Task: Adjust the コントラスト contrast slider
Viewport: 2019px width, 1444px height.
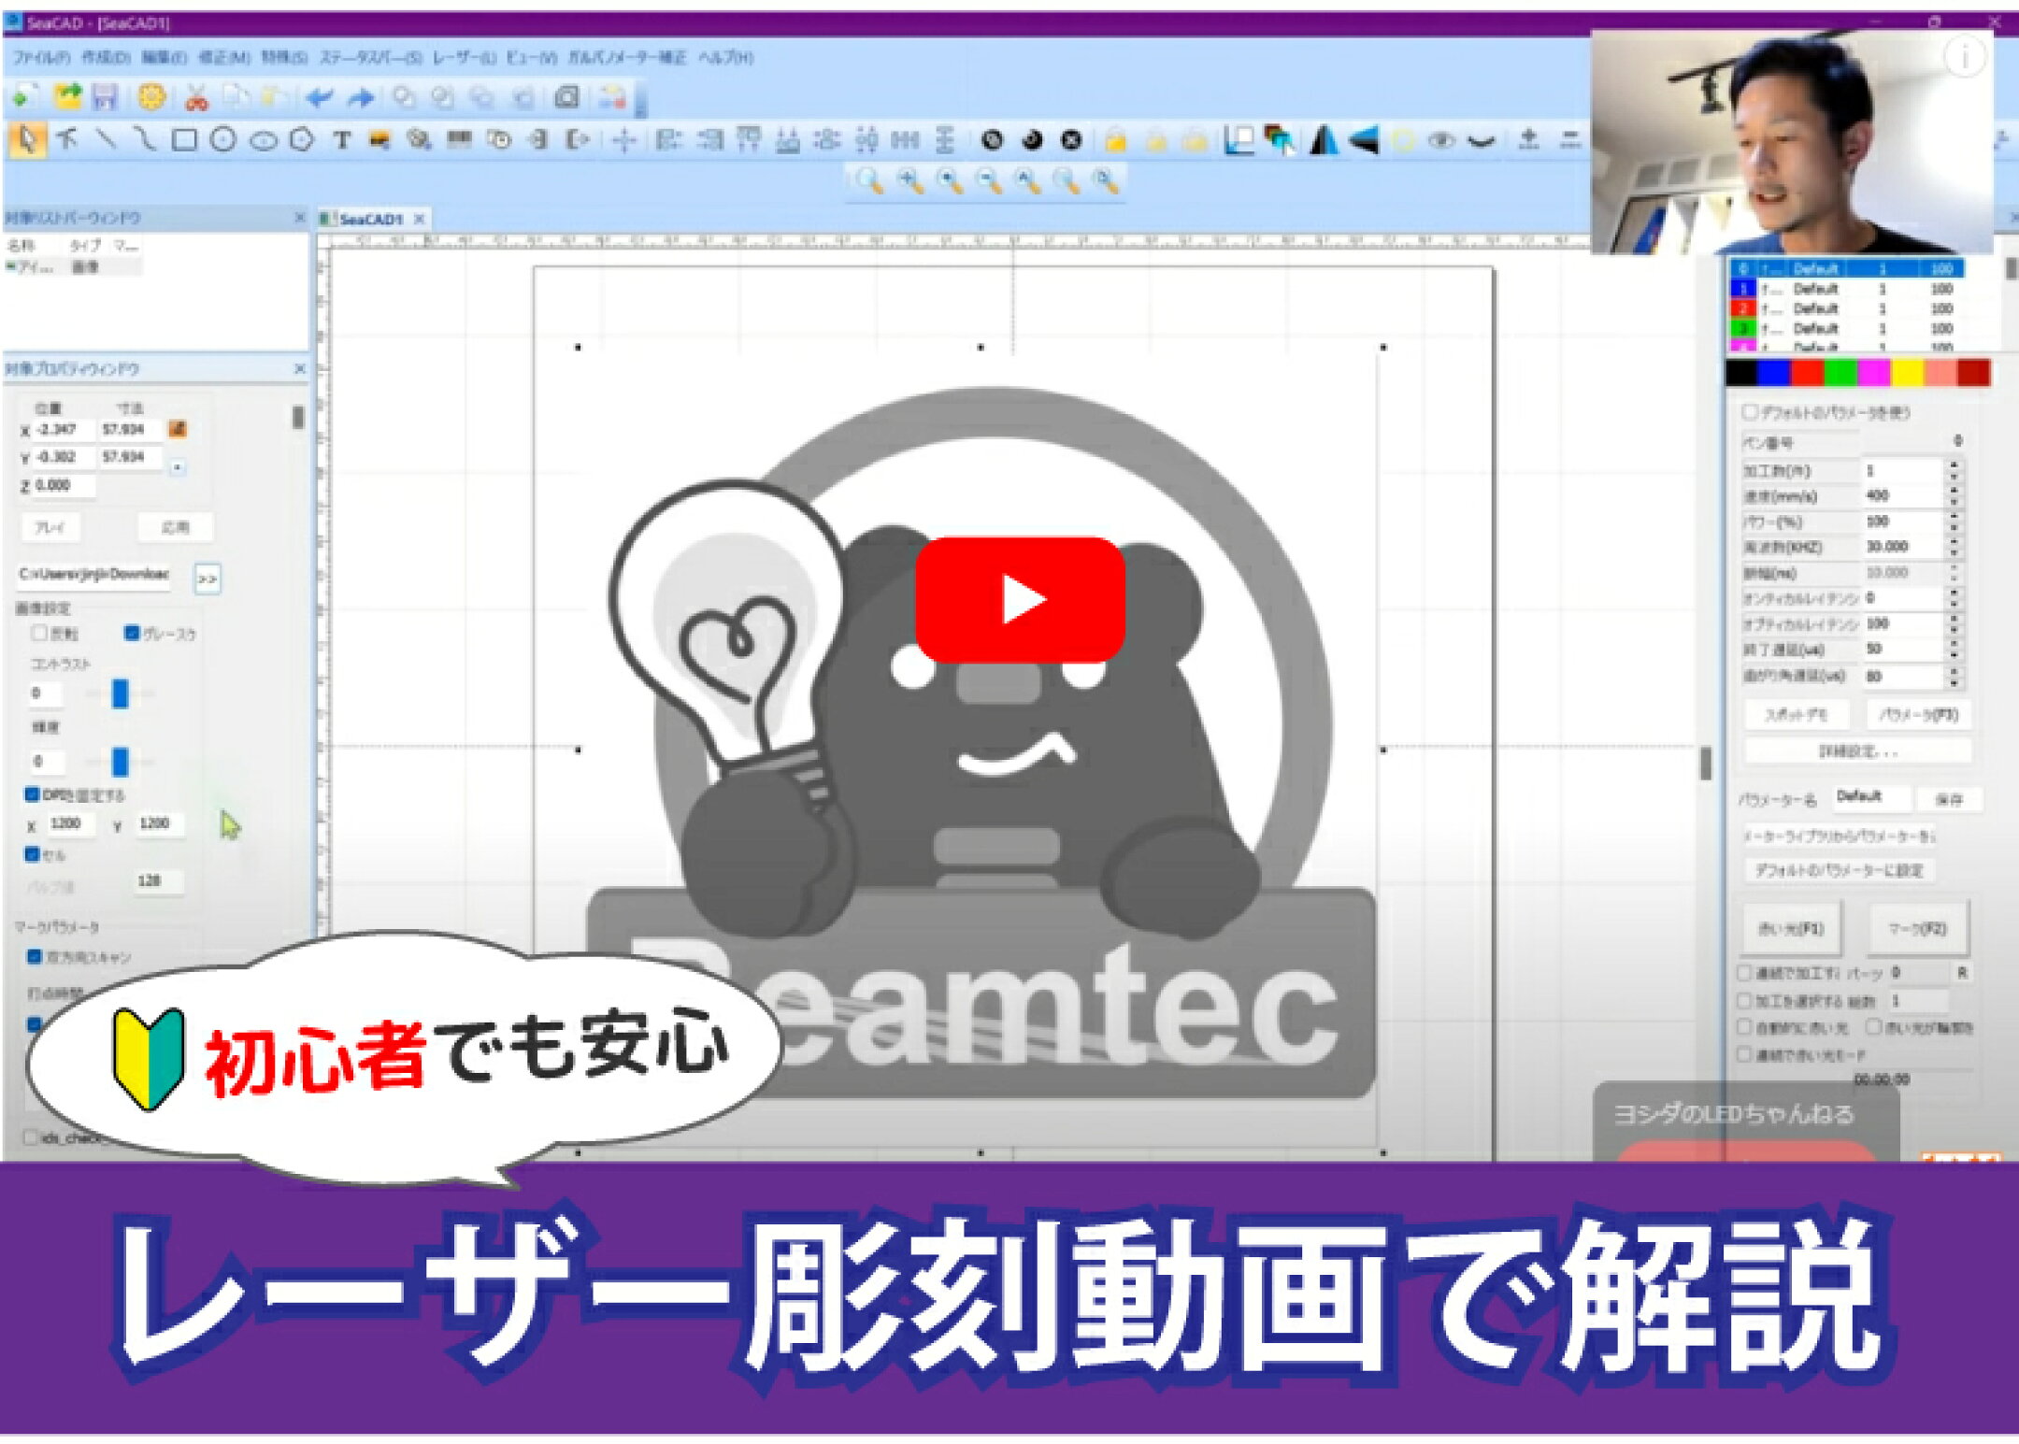Action: click(x=120, y=693)
